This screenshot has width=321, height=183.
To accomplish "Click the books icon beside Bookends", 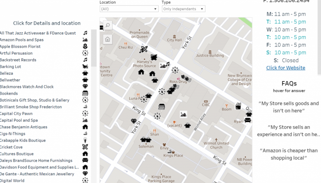I will point(85,93).
